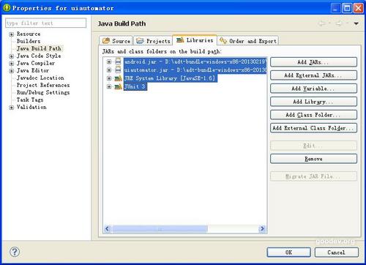This screenshot has height=265, width=366.
Task: Click Add External Class Folder button
Action: 313,128
